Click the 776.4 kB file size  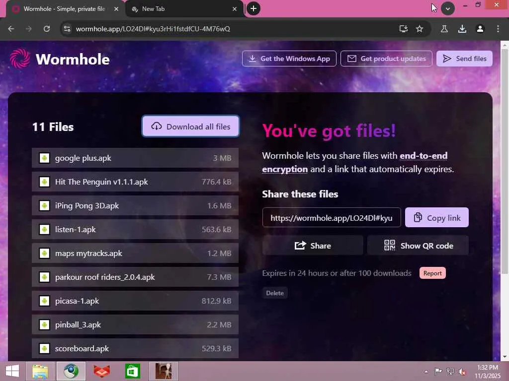[x=217, y=182]
